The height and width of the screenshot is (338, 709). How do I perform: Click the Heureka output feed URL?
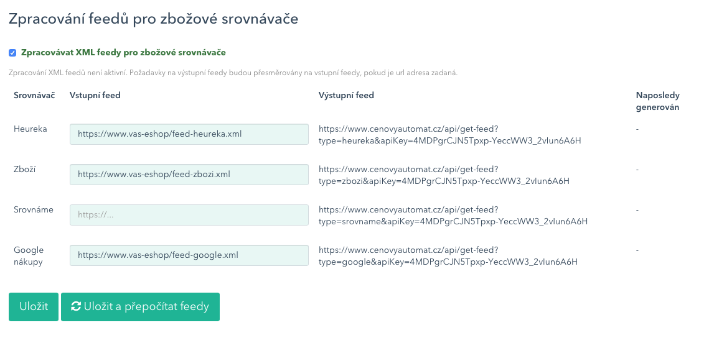pyautogui.click(x=450, y=134)
